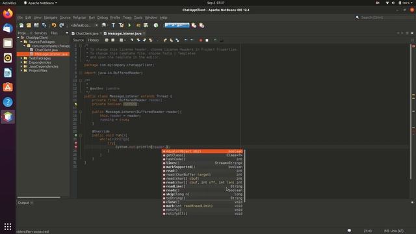The height and width of the screenshot is (234, 416).
Task: Switch to the Source view button
Action: (78, 40)
